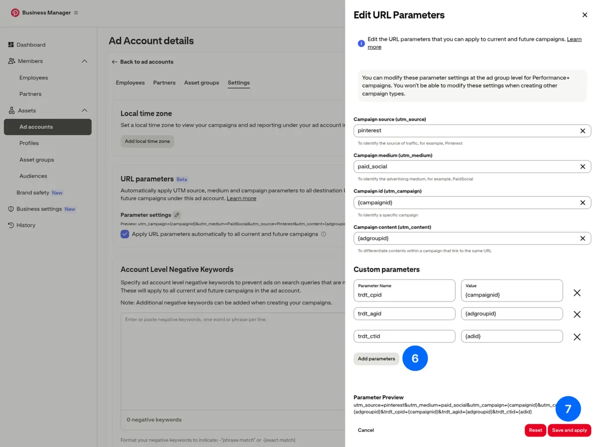Image resolution: width=598 pixels, height=447 pixels.
Task: Click the Save and apply button
Action: (569, 430)
